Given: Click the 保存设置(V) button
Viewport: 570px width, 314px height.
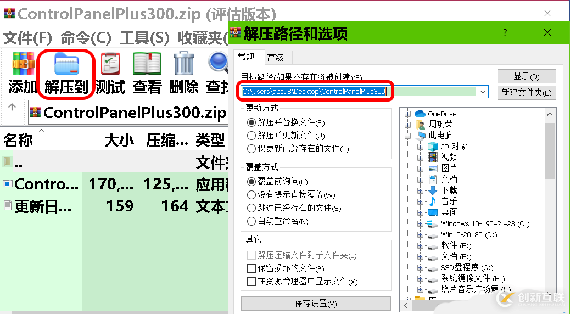Looking at the screenshot, I should [316, 304].
